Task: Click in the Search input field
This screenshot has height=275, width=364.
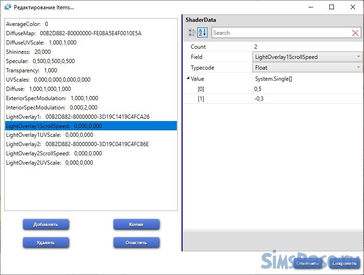Action: point(280,33)
